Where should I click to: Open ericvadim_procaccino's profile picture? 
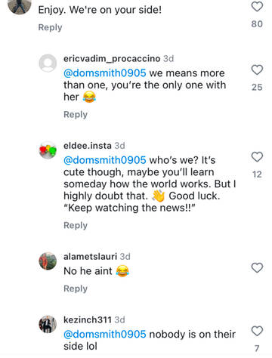tap(48, 63)
